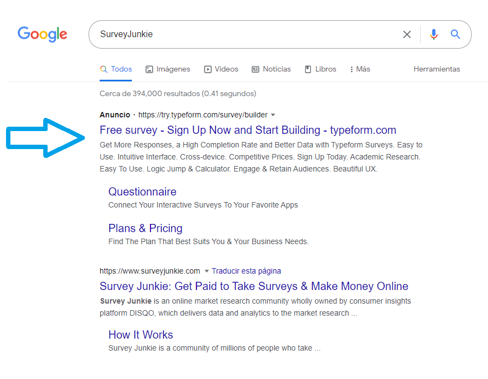
Task: Open the Questionnaire sitelink
Action: click(x=142, y=192)
